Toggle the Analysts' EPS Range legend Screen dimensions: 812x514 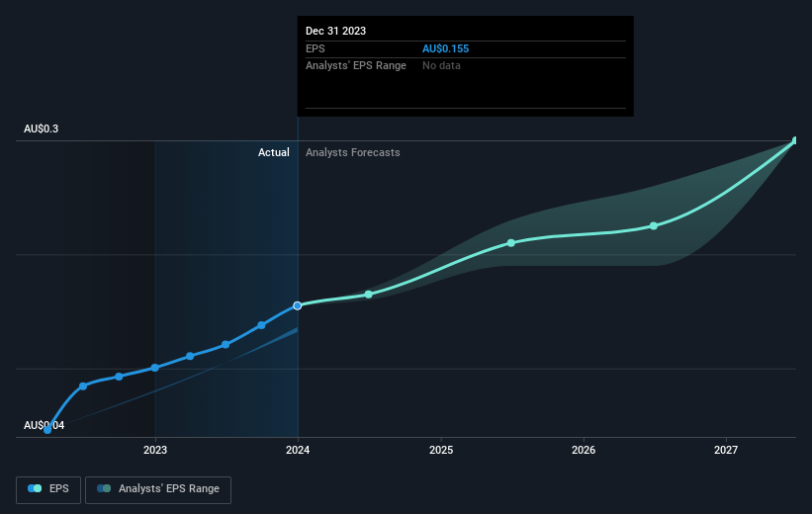[158, 489]
